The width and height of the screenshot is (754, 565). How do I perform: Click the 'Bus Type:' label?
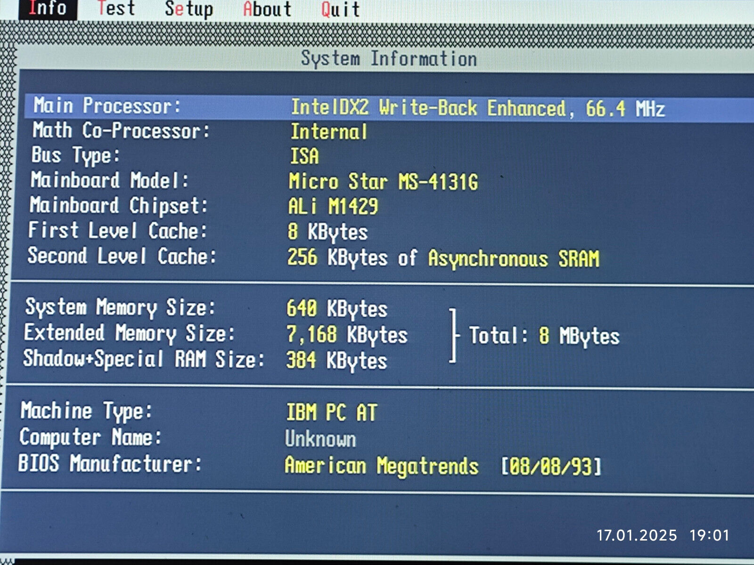pos(75,156)
